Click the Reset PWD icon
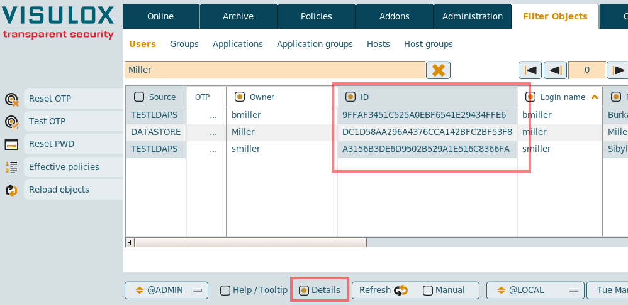The width and height of the screenshot is (628, 305). (x=11, y=144)
